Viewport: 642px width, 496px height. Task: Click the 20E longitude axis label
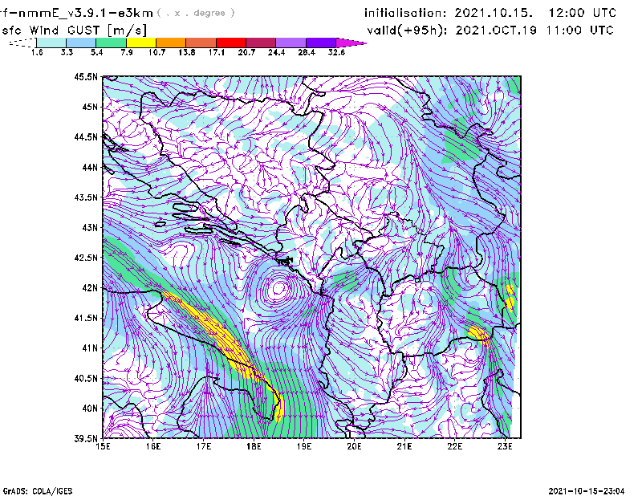pyautogui.click(x=354, y=446)
